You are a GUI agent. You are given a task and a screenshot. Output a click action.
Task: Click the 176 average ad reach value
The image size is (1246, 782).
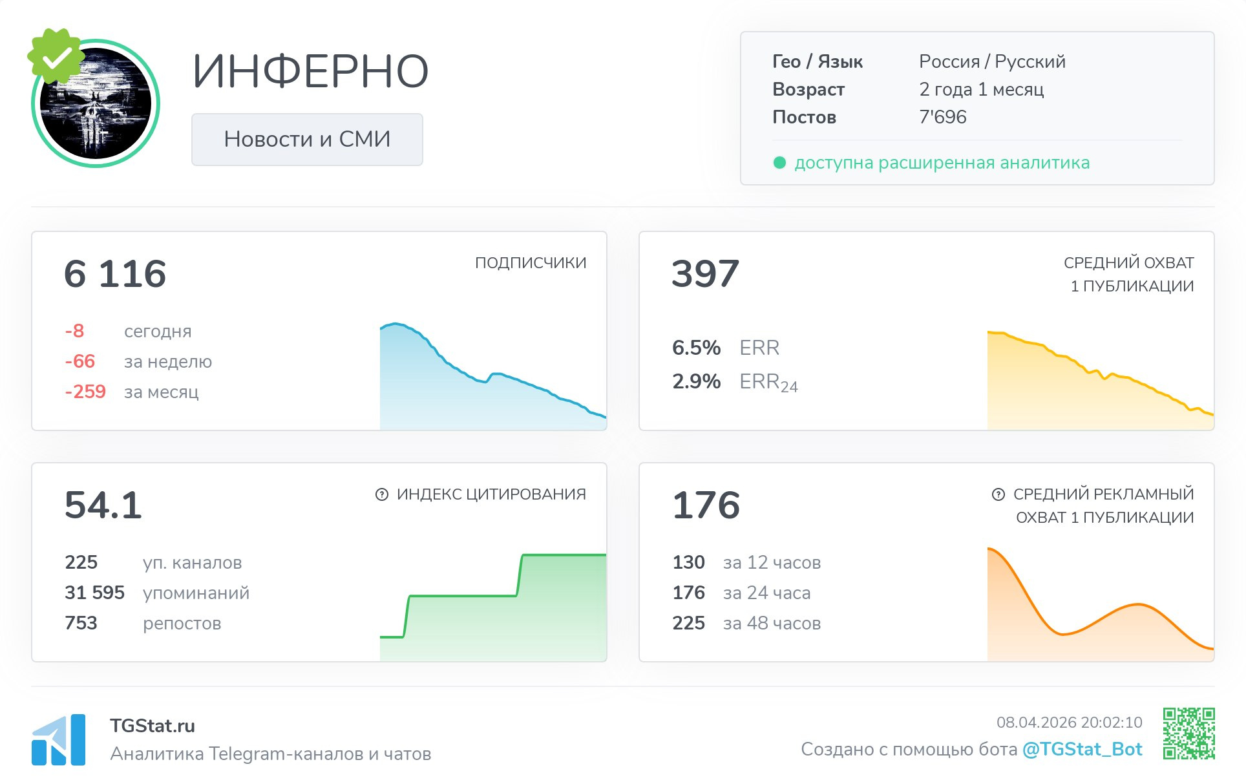[706, 505]
